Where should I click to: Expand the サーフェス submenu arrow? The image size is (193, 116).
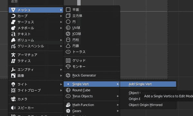click(61, 22)
